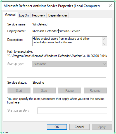Viewport: 116px width, 134px height.
Task: Close the properties dialog with X
Action: pos(110,6)
